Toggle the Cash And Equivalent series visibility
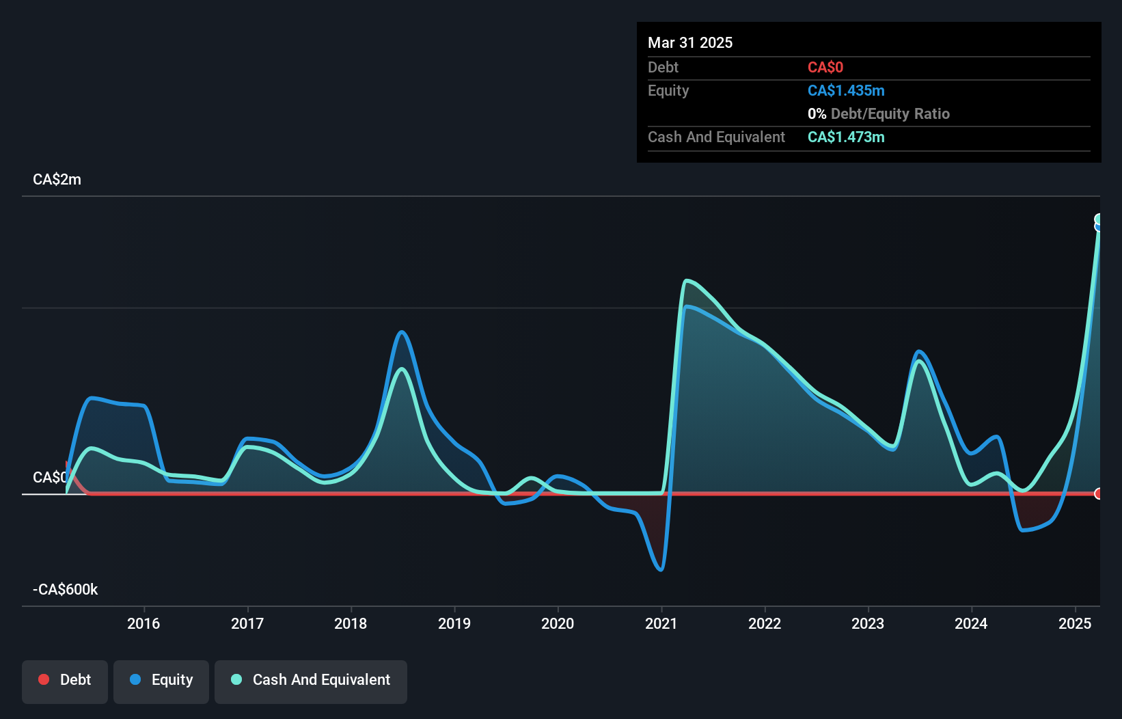This screenshot has width=1122, height=719. point(310,681)
